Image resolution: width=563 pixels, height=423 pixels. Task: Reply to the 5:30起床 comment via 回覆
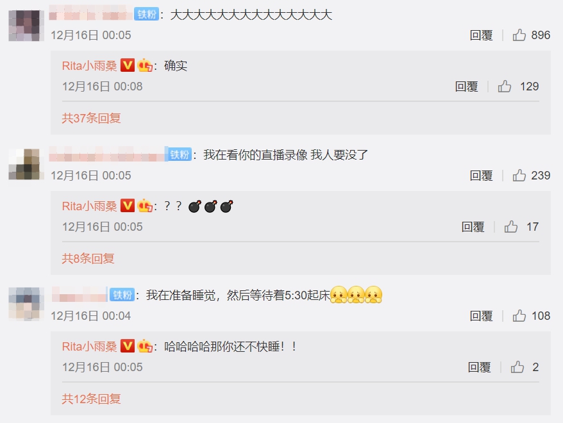481,315
